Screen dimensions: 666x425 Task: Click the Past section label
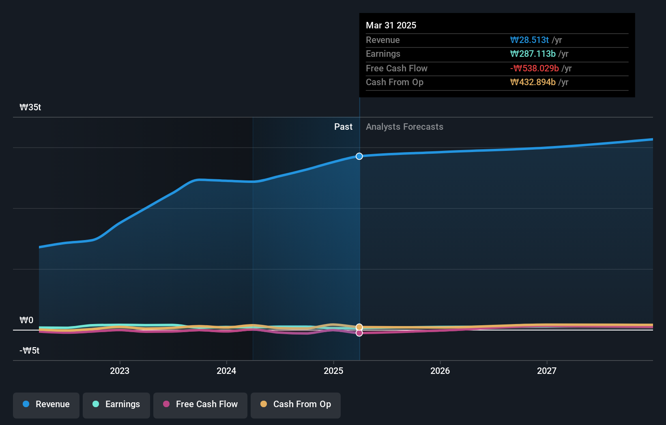tap(343, 127)
